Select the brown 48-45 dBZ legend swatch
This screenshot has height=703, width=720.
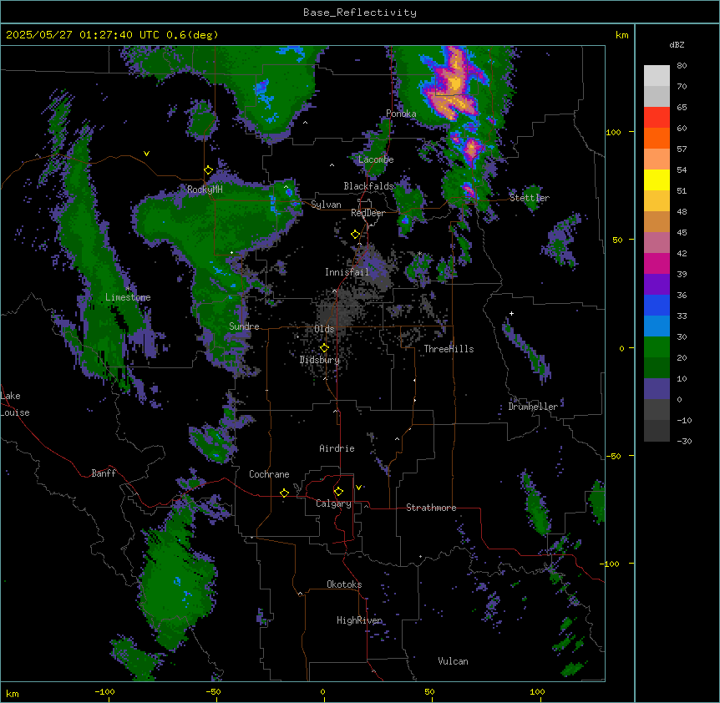click(657, 222)
